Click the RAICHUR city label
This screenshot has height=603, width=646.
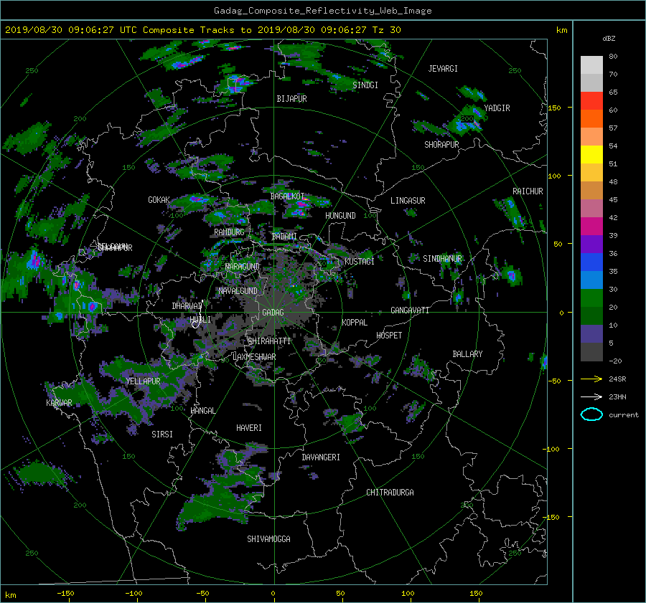528,191
